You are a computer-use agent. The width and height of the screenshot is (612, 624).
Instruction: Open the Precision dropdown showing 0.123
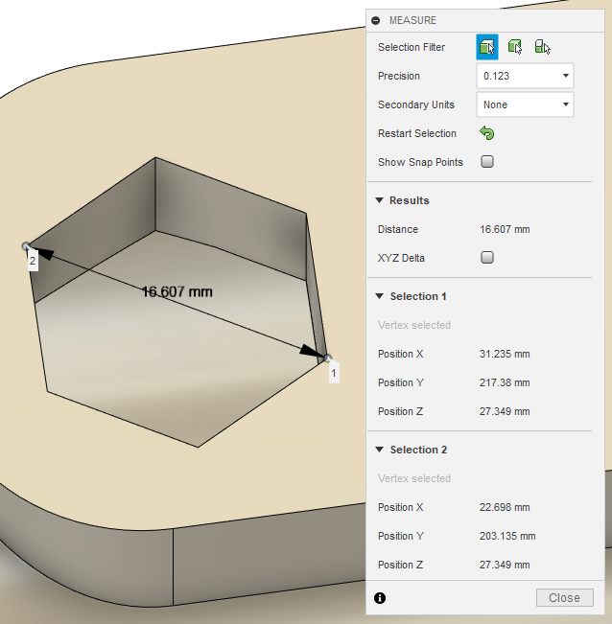[x=525, y=76]
